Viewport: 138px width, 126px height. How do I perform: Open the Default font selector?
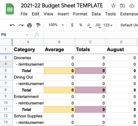(129, 25)
